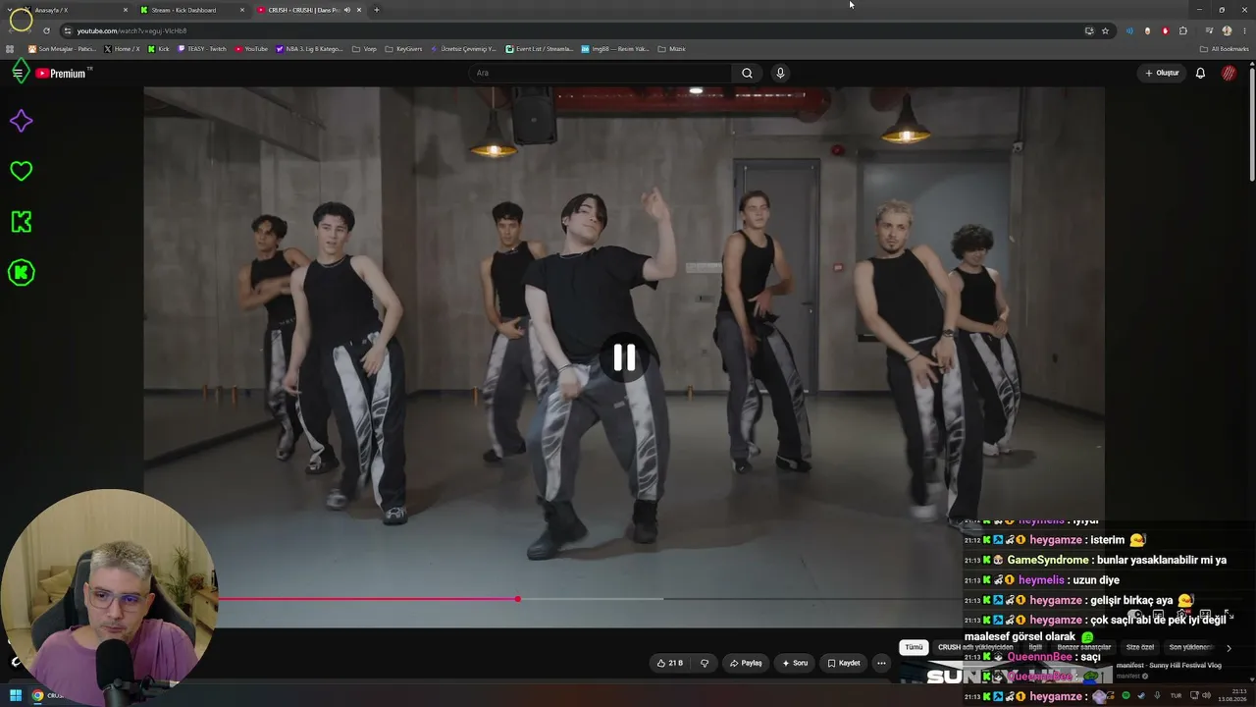Image resolution: width=1256 pixels, height=707 pixels.
Task: Click the green K letter overlay icon
Action: (21, 222)
